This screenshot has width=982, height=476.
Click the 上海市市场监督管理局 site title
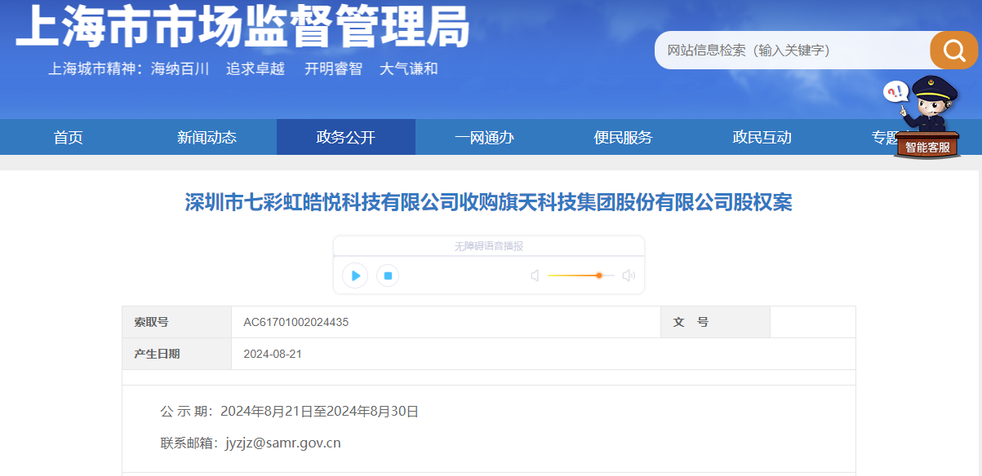point(242,27)
